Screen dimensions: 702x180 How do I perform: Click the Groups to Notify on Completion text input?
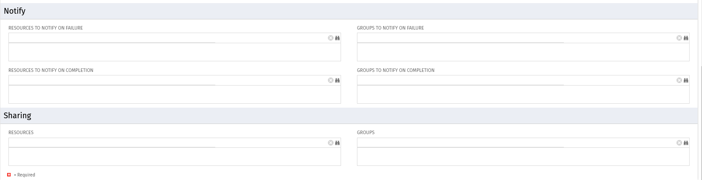click(515, 80)
